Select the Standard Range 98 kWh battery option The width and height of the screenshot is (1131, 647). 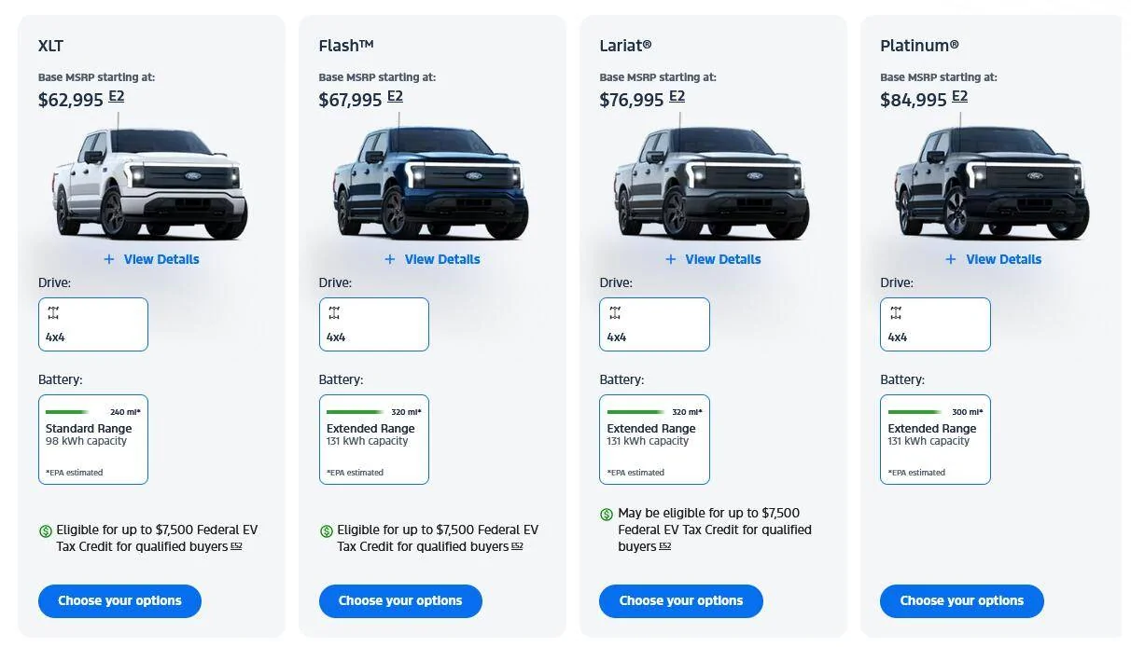click(93, 439)
